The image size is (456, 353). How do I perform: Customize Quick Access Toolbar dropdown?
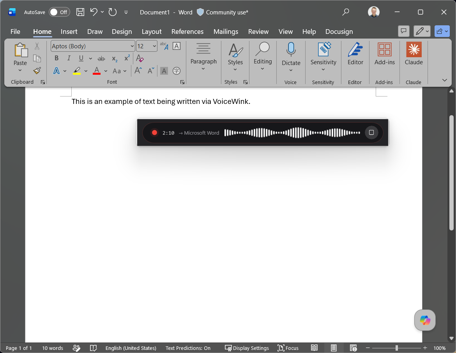(126, 12)
